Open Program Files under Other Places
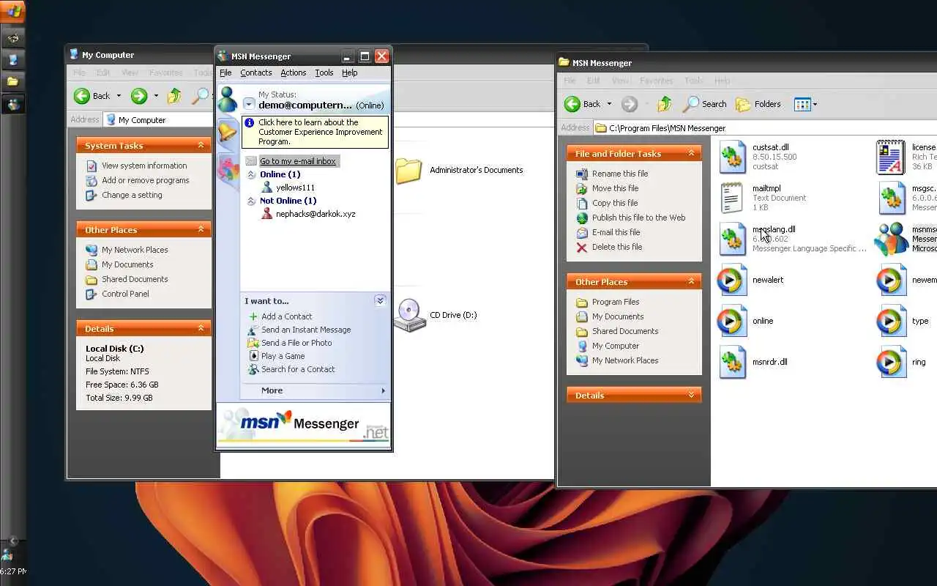Image resolution: width=937 pixels, height=586 pixels. [616, 302]
